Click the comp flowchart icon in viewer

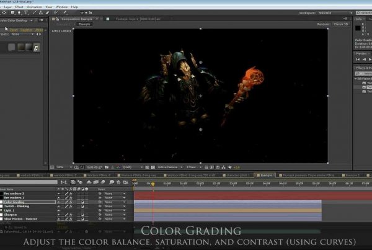[223, 167]
